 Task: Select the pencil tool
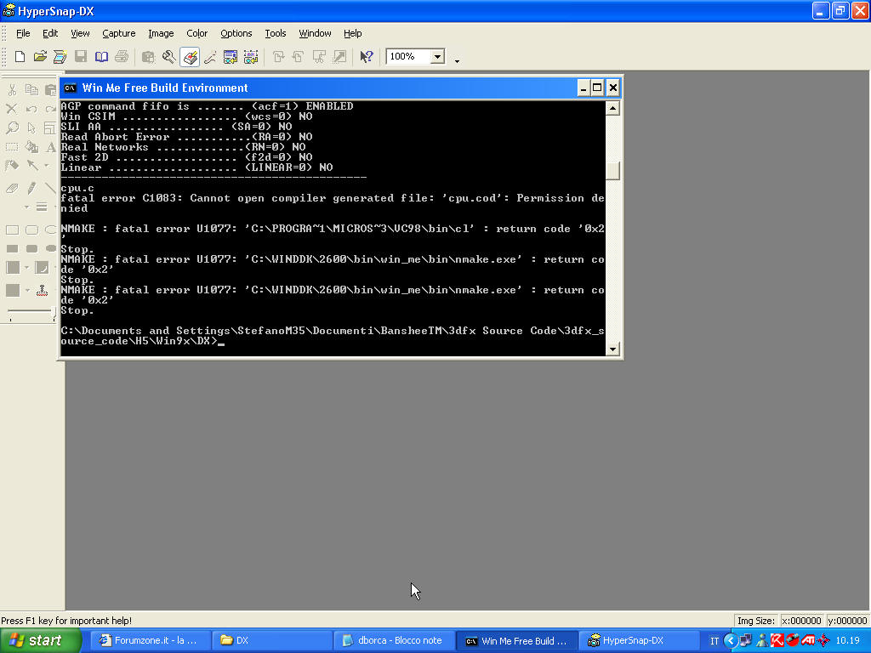31,189
